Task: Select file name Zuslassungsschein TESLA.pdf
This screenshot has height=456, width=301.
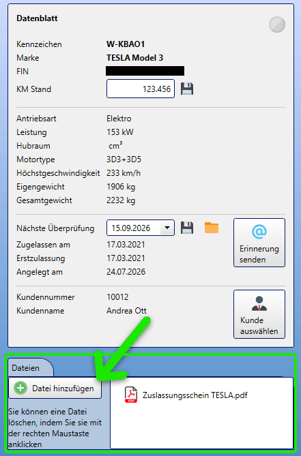Action: 195,395
